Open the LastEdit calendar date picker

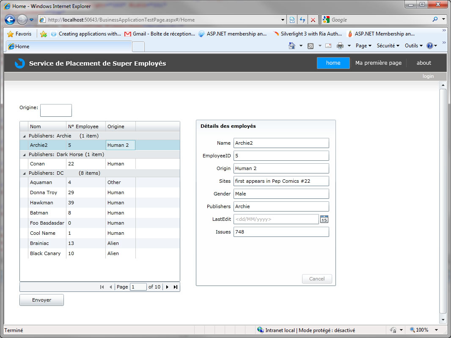(x=324, y=219)
